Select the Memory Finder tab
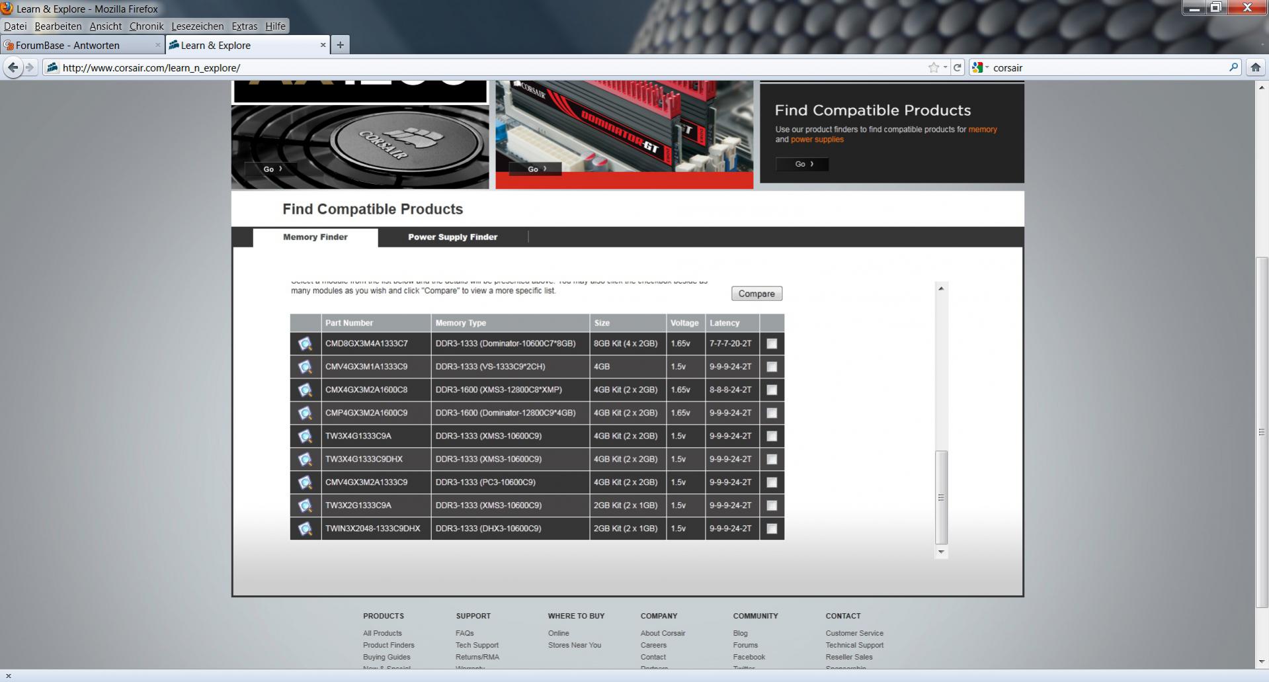1269x682 pixels. 315,237
